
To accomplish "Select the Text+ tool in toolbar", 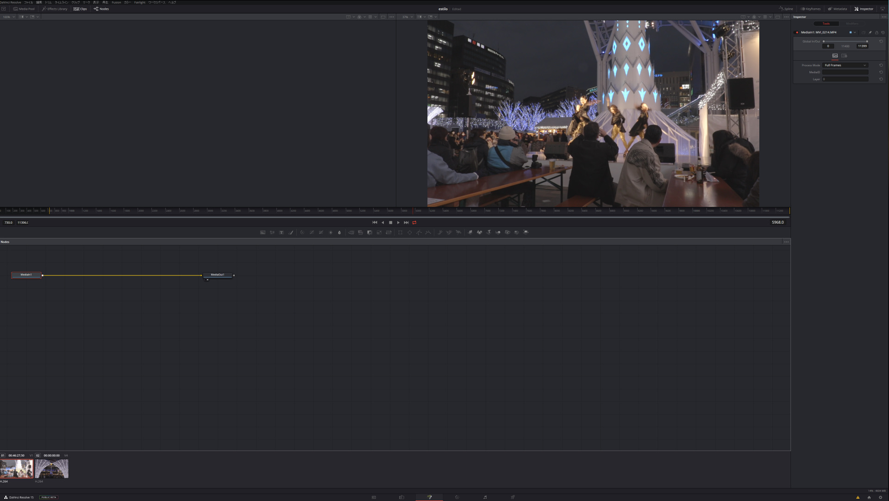I will [281, 232].
